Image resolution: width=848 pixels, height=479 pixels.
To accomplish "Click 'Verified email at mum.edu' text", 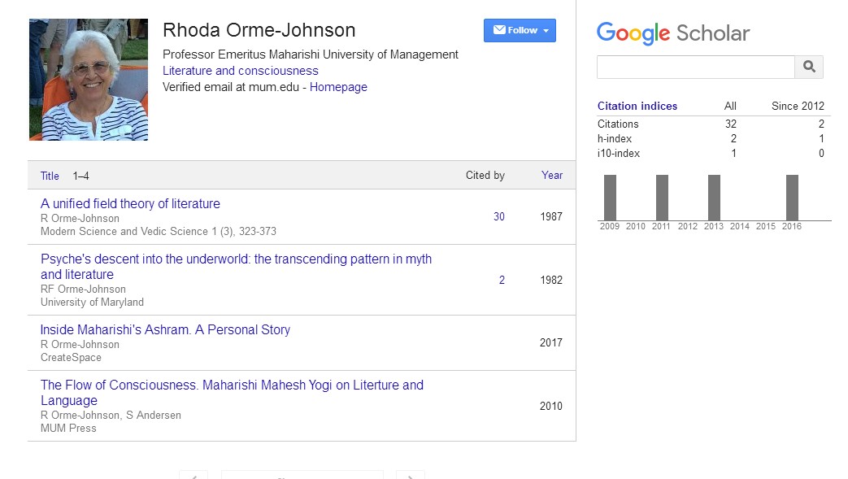I will click(x=231, y=87).
